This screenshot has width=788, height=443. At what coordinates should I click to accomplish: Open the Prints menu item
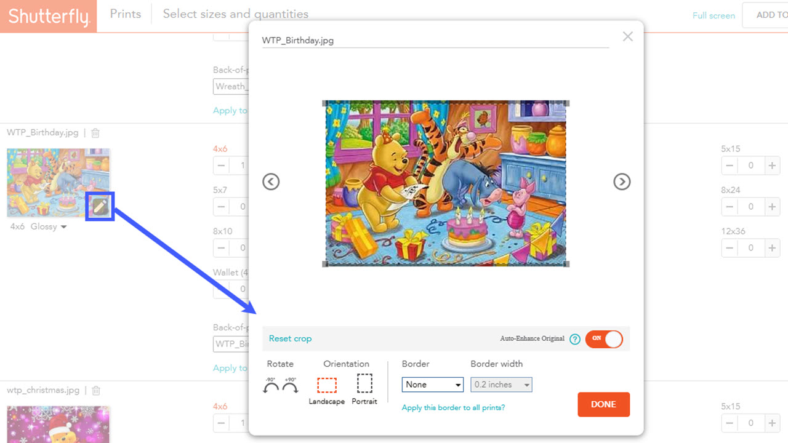pos(125,14)
